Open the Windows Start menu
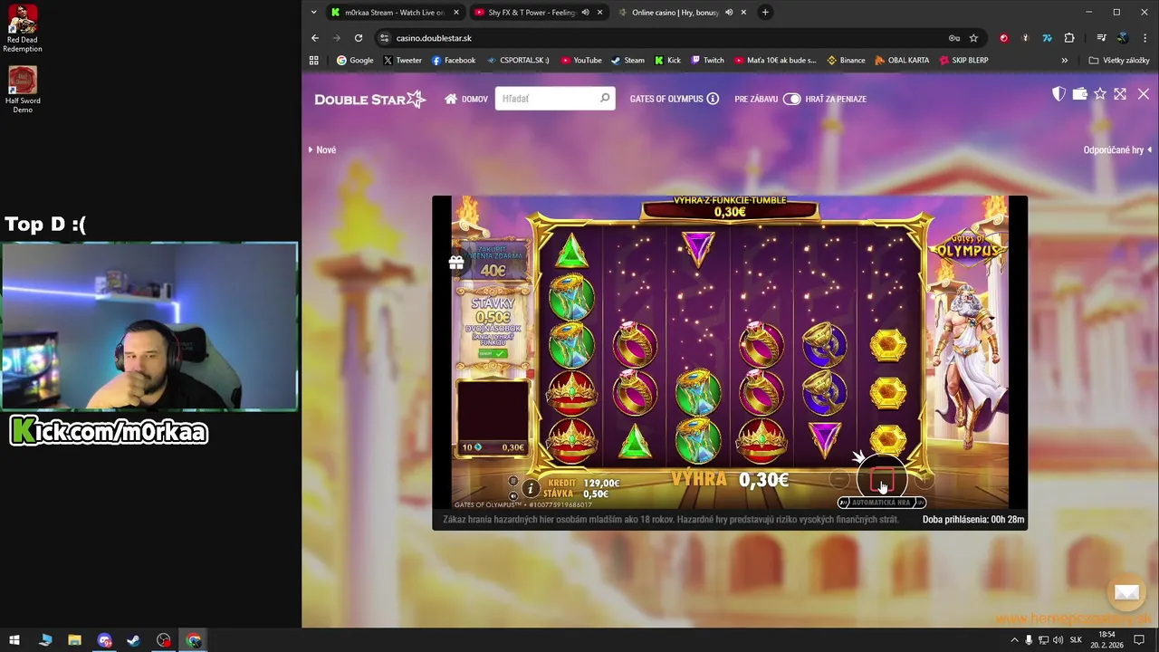This screenshot has width=1159, height=652. pos(14,640)
